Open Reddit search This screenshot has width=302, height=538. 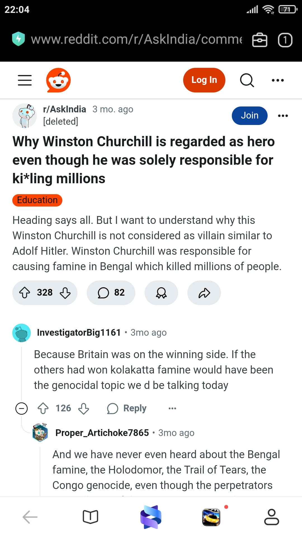tap(247, 80)
